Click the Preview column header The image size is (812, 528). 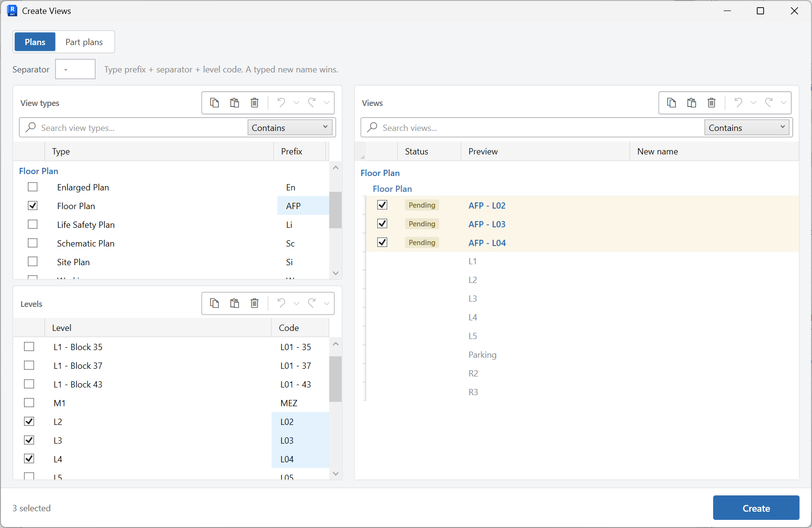point(545,152)
